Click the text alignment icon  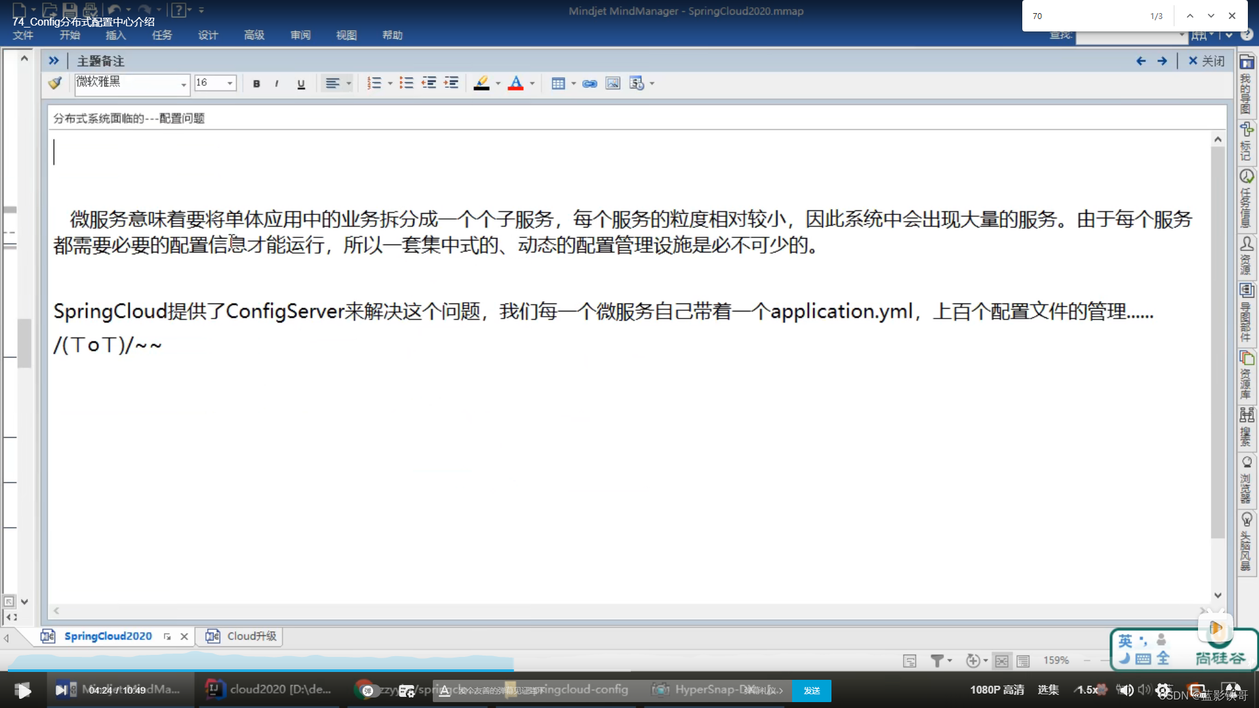pos(332,83)
